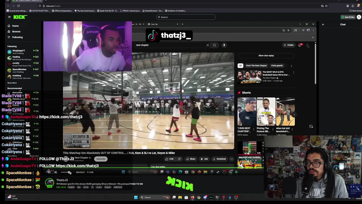Open the Kick hamburger sidebar menu
The height and width of the screenshot is (204, 362).
pyautogui.click(x=9, y=17)
